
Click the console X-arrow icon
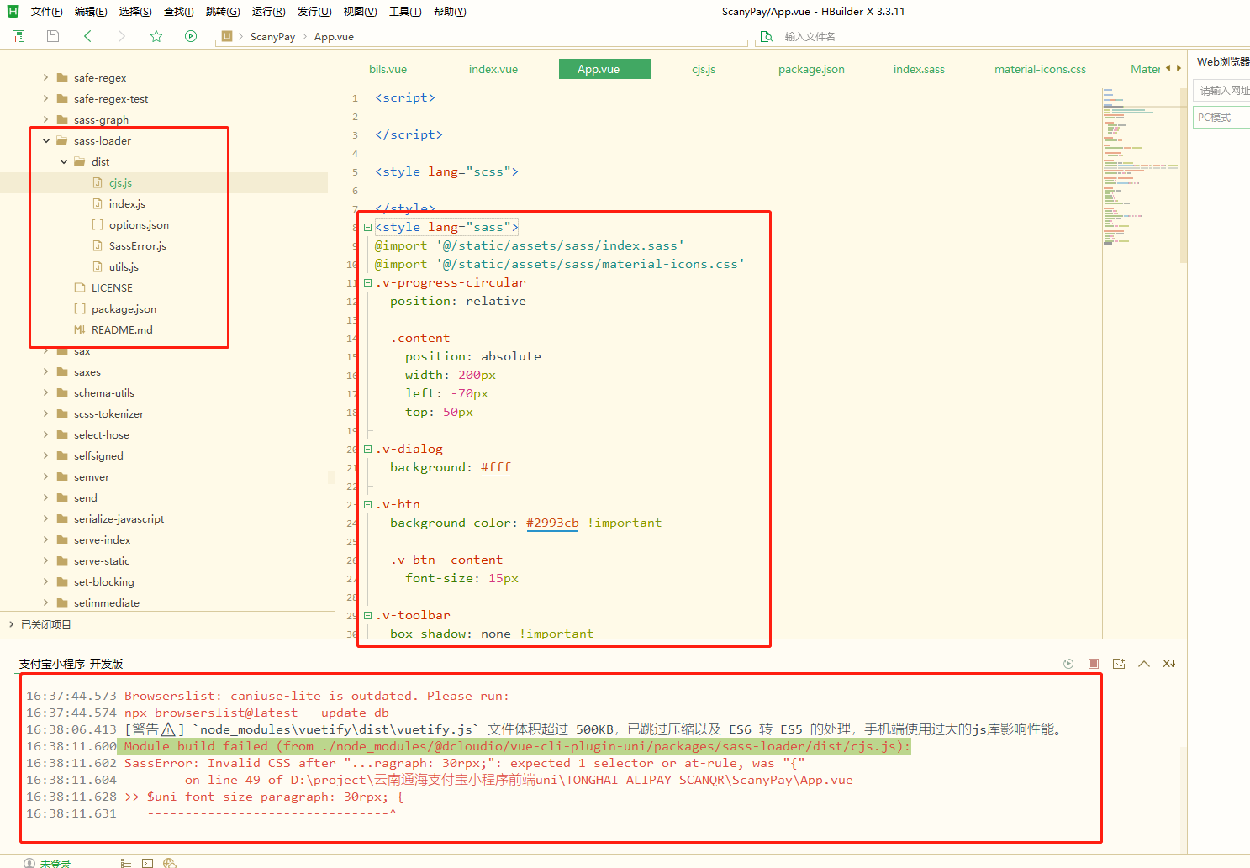[x=1169, y=664]
